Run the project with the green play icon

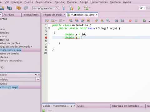(x=79, y=8)
